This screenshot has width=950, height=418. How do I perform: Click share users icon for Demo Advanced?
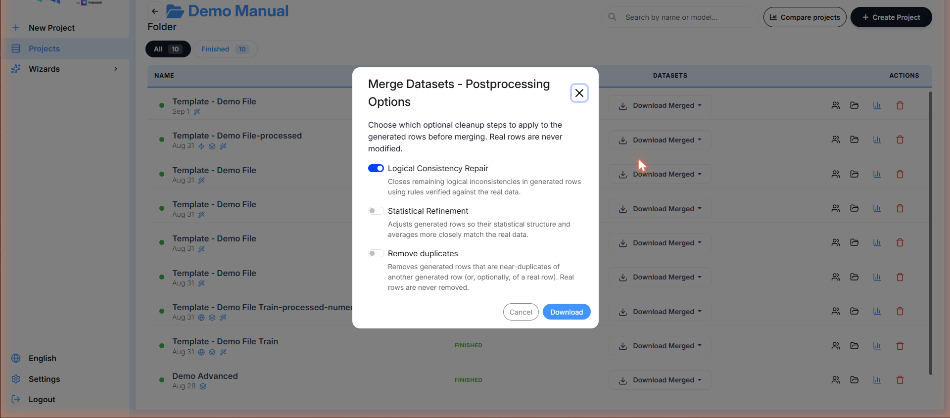(836, 380)
